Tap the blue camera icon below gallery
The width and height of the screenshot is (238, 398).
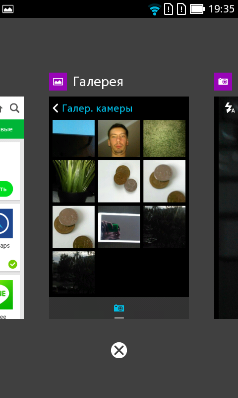click(x=119, y=308)
